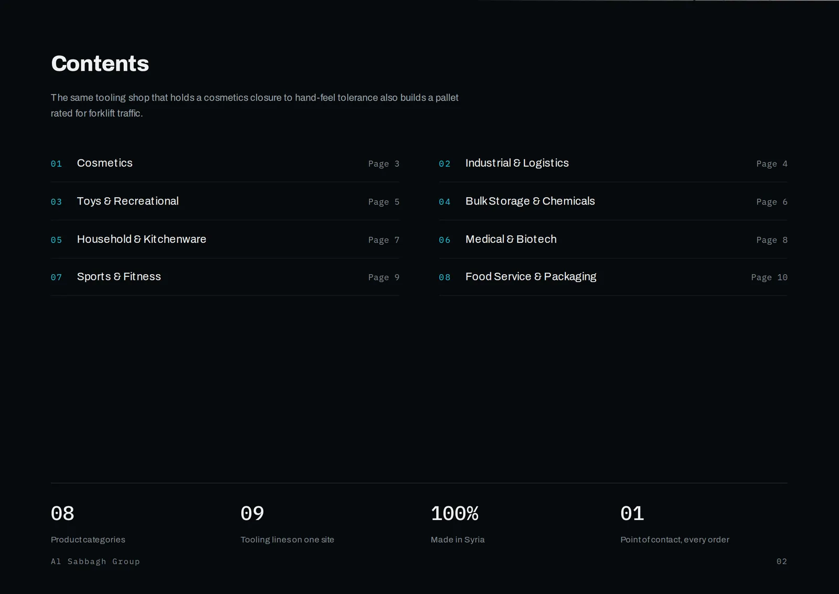This screenshot has height=594, width=839.
Task: Select Bulk Storage & Chemicals entry
Action: [x=613, y=201]
